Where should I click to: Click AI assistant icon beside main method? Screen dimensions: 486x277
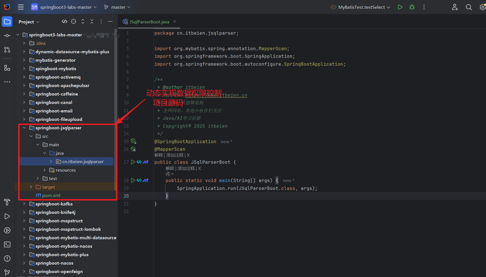pos(146,180)
